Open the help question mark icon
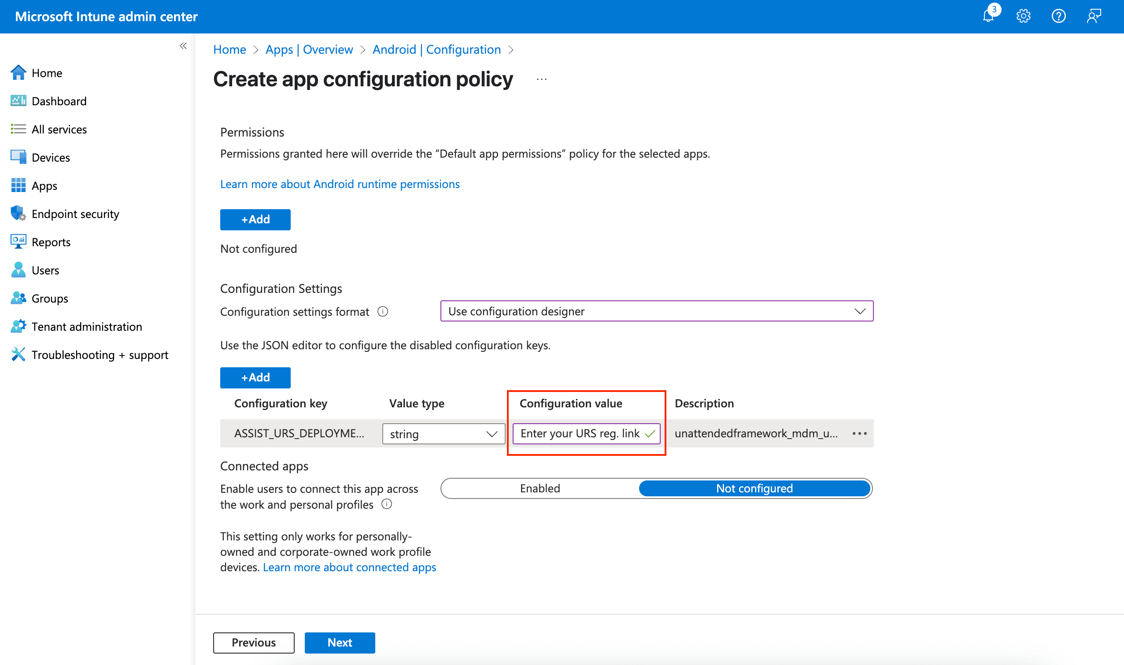The image size is (1124, 665). 1058,16
